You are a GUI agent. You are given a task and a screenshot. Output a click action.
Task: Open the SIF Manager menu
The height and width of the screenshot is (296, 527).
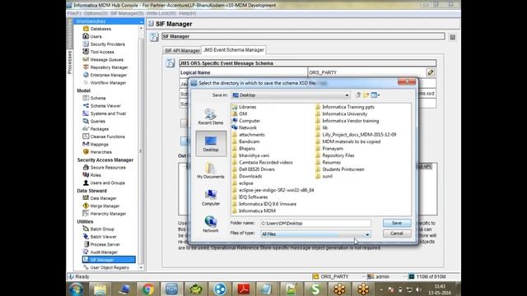click(x=127, y=13)
